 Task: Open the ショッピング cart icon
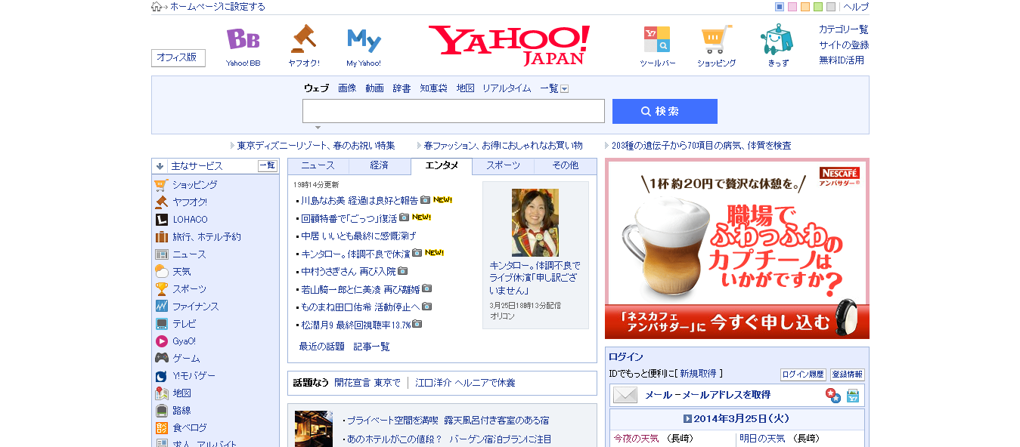[x=716, y=39]
